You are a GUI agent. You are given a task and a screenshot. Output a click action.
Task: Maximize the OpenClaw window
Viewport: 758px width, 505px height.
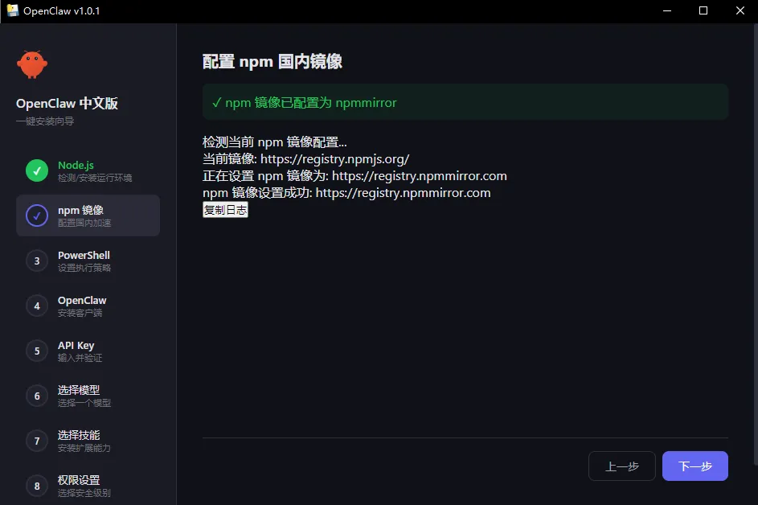point(703,10)
